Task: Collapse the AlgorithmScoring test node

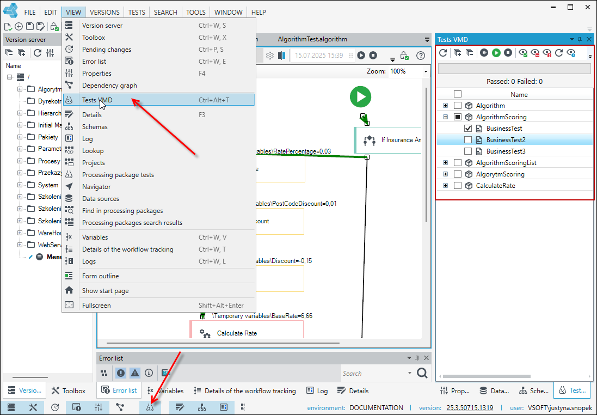Action: 446,117
